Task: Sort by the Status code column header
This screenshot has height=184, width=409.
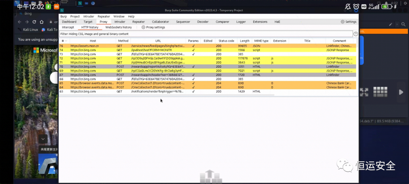Action: [x=226, y=41]
